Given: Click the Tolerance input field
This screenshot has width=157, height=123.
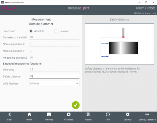Looking at the screenshot, I should [54, 69].
